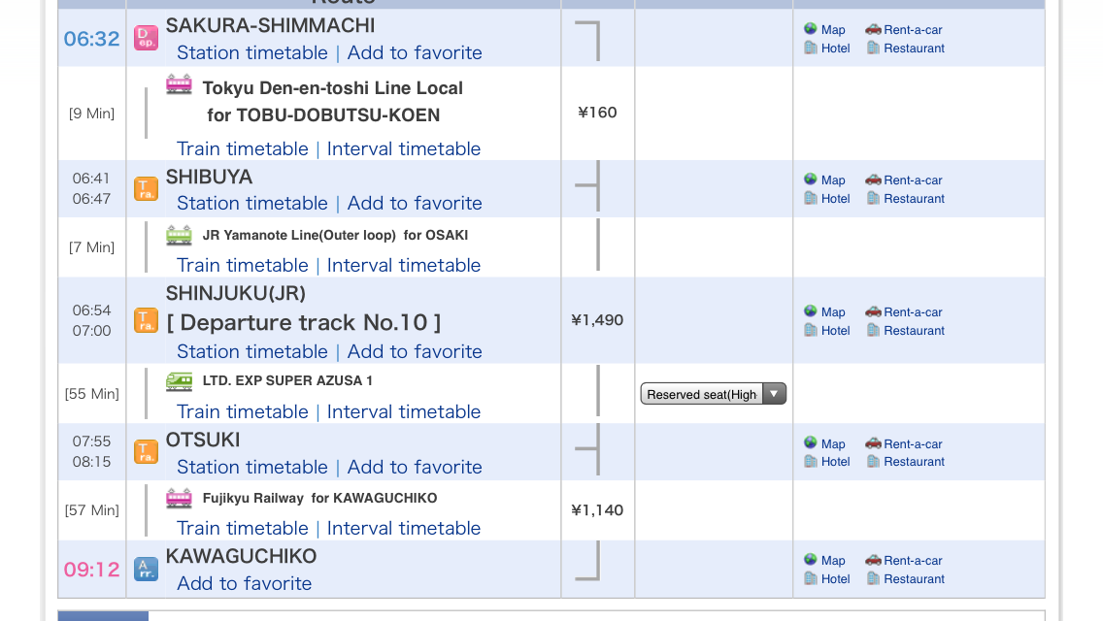This screenshot has width=1103, height=621.
Task: Click the green Super Azusa express train icon
Action: pyautogui.click(x=179, y=380)
